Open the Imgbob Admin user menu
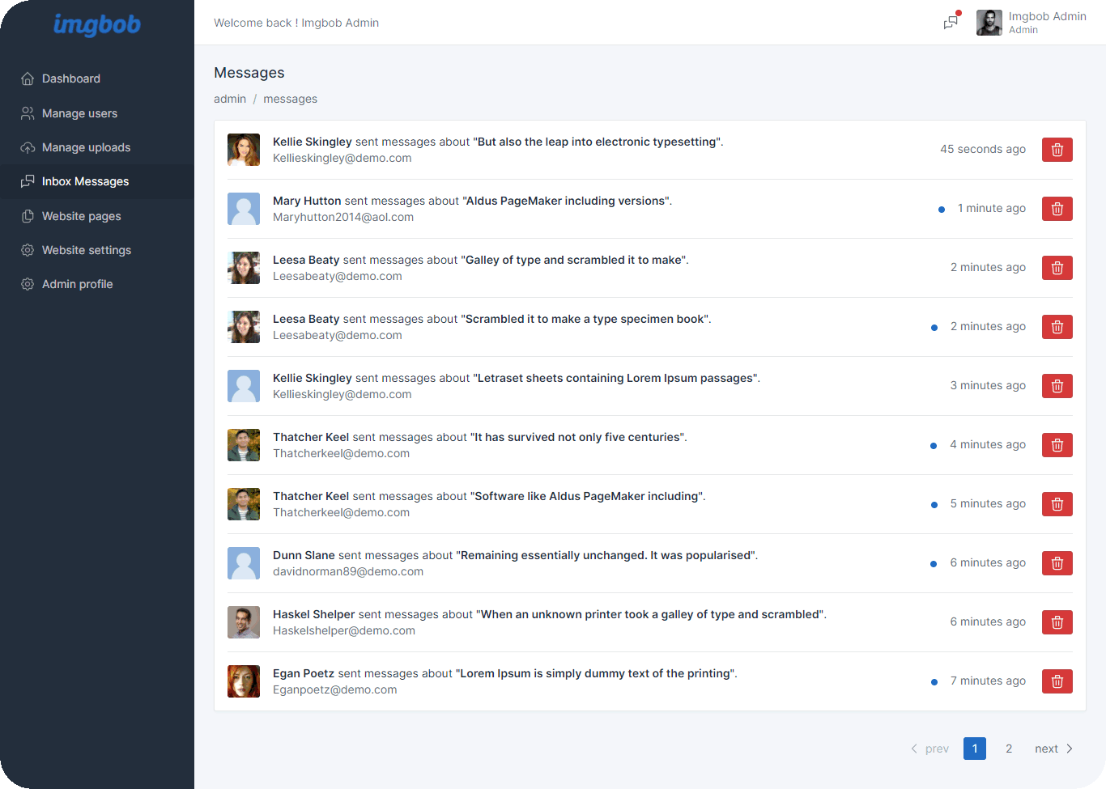 click(x=1032, y=23)
